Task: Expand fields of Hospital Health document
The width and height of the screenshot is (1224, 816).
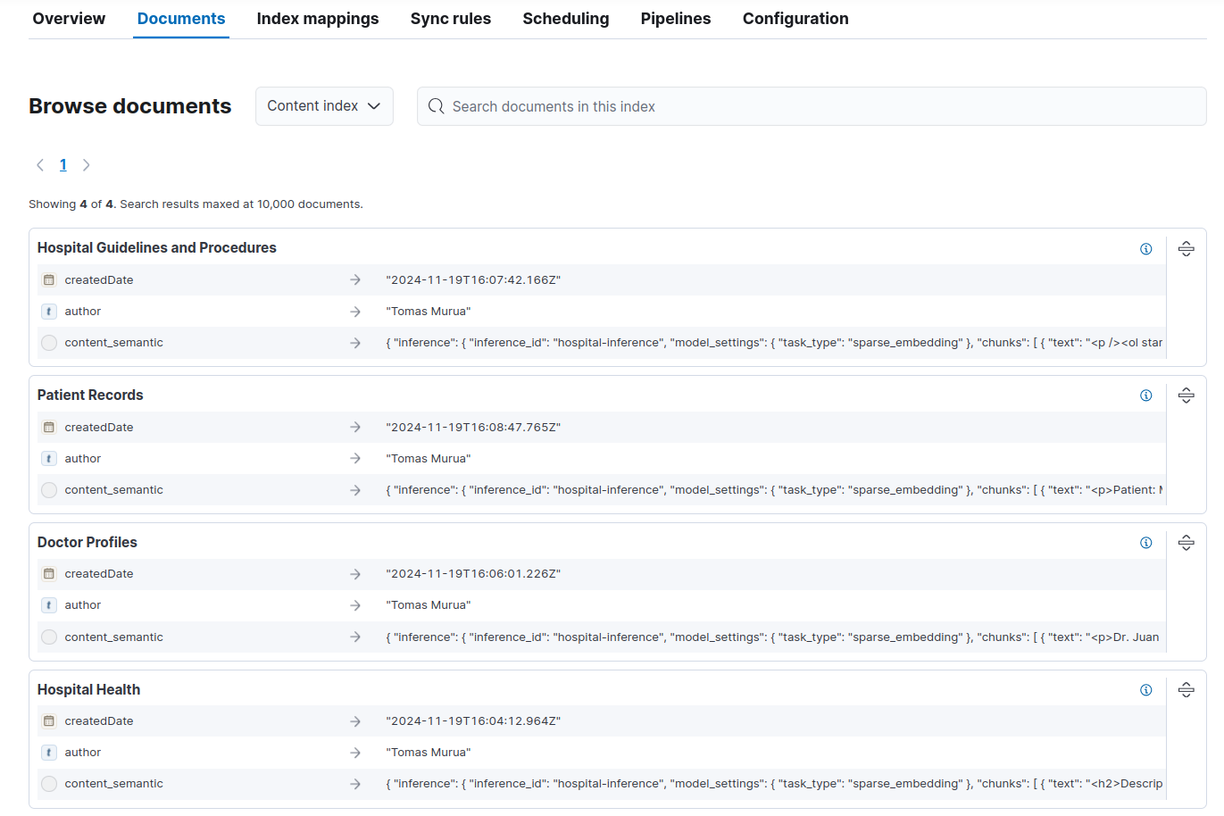Action: 1186,690
